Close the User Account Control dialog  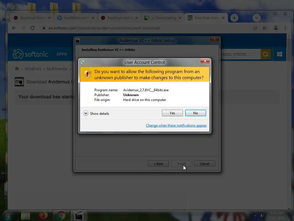pos(205,61)
